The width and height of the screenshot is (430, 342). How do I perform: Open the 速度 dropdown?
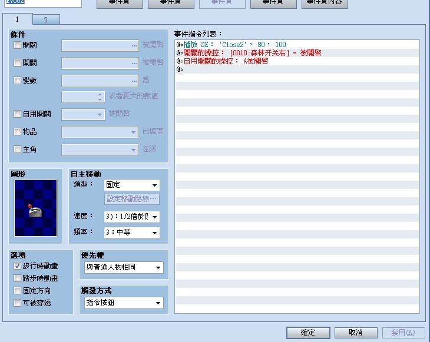pyautogui.click(x=132, y=217)
